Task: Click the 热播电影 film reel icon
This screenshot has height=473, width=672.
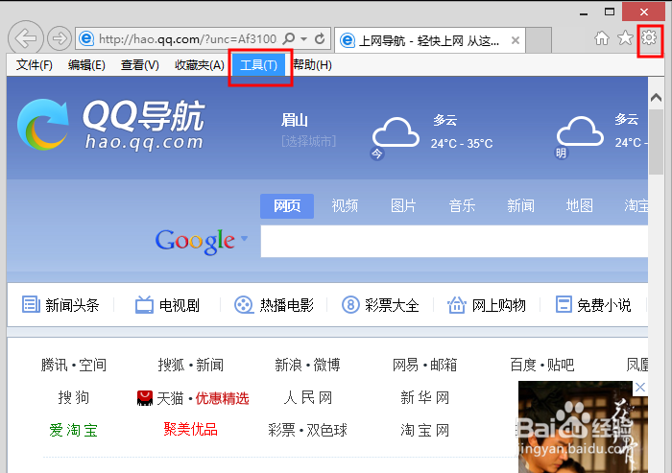Action: pyautogui.click(x=244, y=305)
